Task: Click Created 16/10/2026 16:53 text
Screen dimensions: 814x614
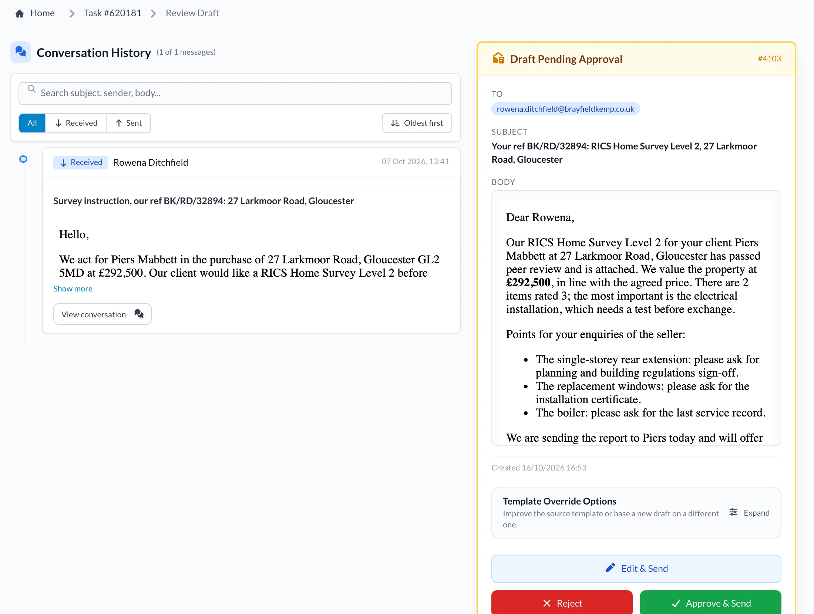Action: point(539,468)
